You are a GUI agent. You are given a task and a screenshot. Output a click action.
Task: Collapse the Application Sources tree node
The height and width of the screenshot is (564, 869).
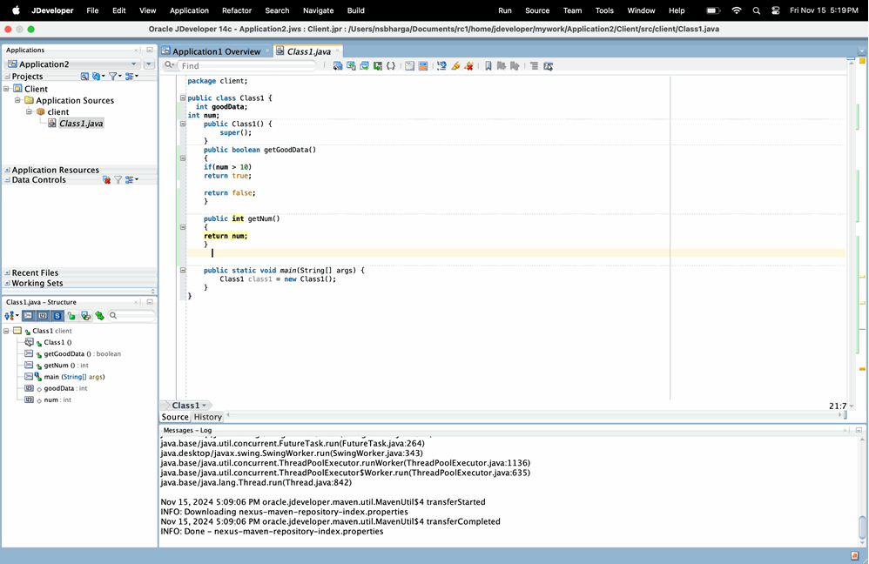pos(17,100)
